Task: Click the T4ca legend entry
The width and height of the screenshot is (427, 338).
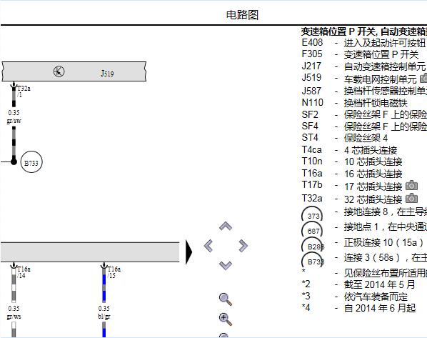Action: (349, 150)
